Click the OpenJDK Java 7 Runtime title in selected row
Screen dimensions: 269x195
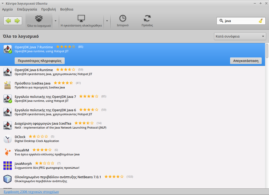click(34, 47)
